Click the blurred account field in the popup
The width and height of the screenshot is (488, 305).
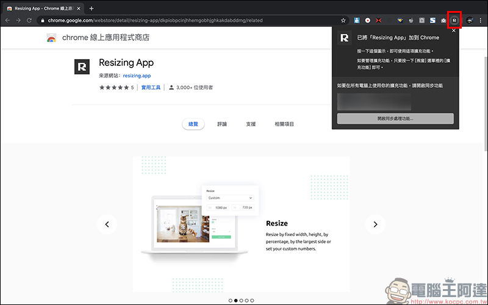[374, 102]
